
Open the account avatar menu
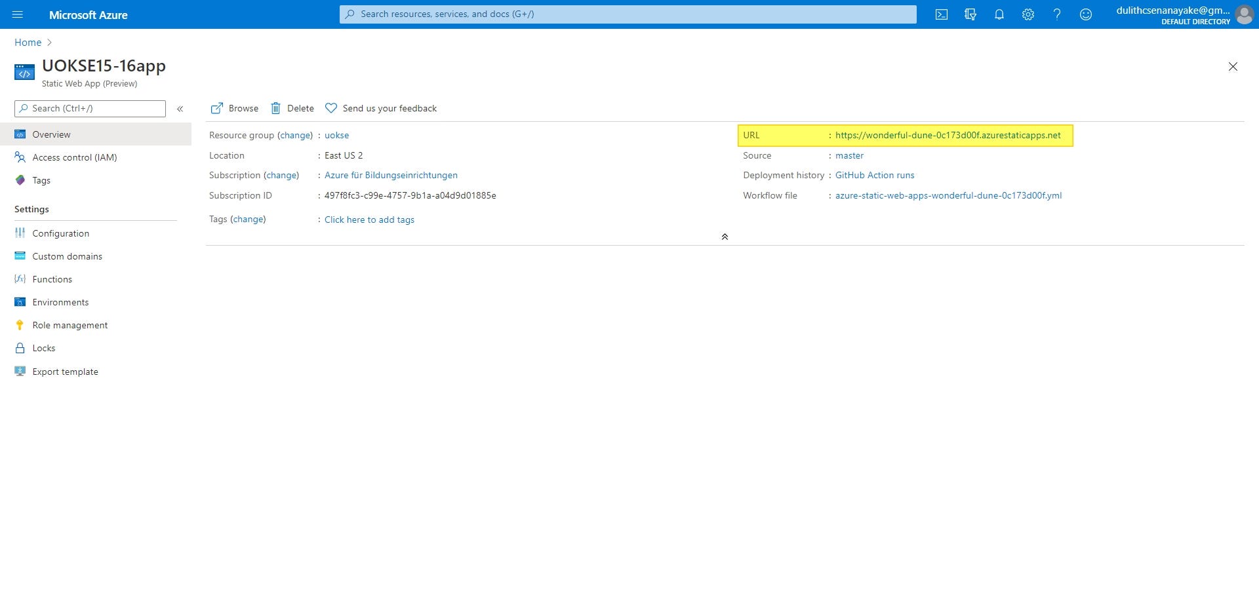[x=1244, y=14]
